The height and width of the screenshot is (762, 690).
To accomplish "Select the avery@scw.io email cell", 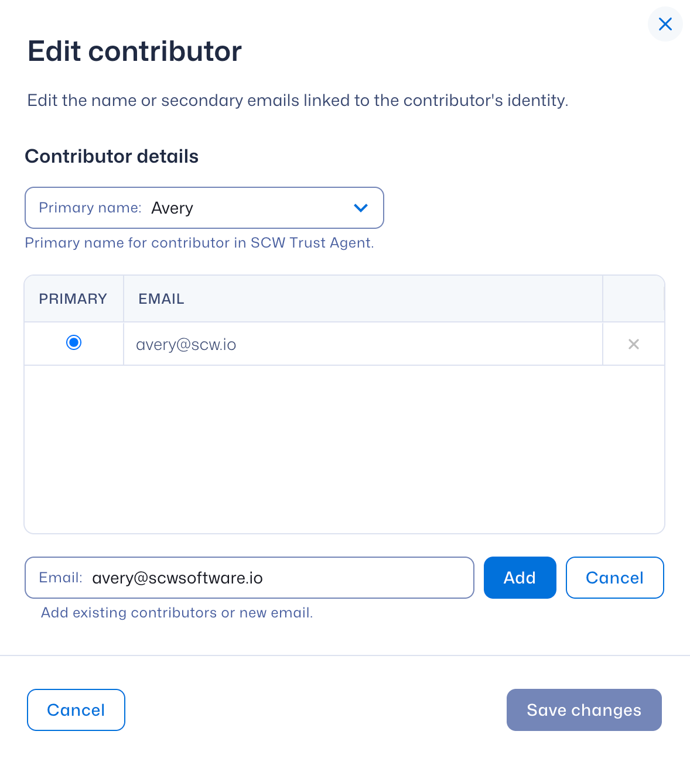I will coord(186,345).
